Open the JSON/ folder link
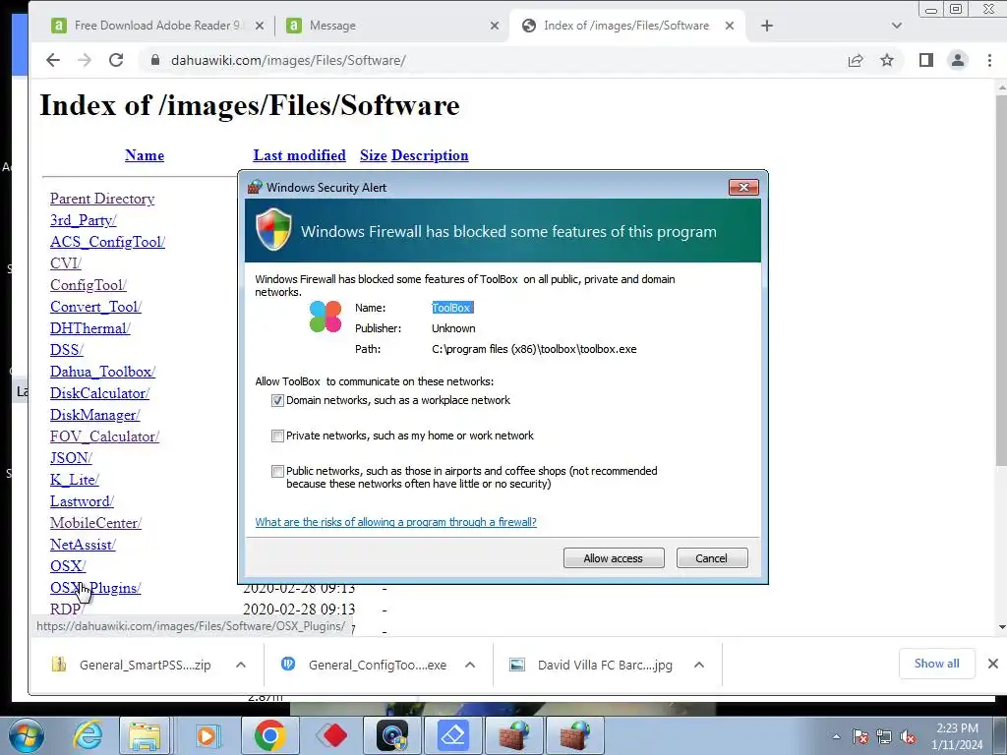This screenshot has width=1007, height=755. point(71,458)
